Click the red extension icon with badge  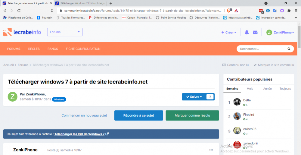click(261, 11)
